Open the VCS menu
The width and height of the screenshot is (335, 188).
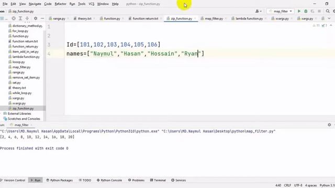pyautogui.click(x=91, y=4)
